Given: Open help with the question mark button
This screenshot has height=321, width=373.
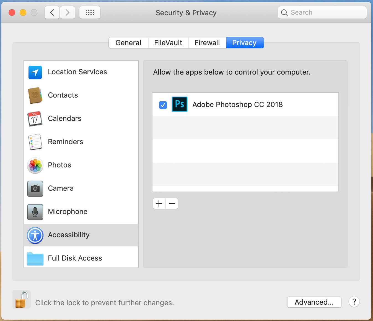Looking at the screenshot, I should click(x=354, y=302).
